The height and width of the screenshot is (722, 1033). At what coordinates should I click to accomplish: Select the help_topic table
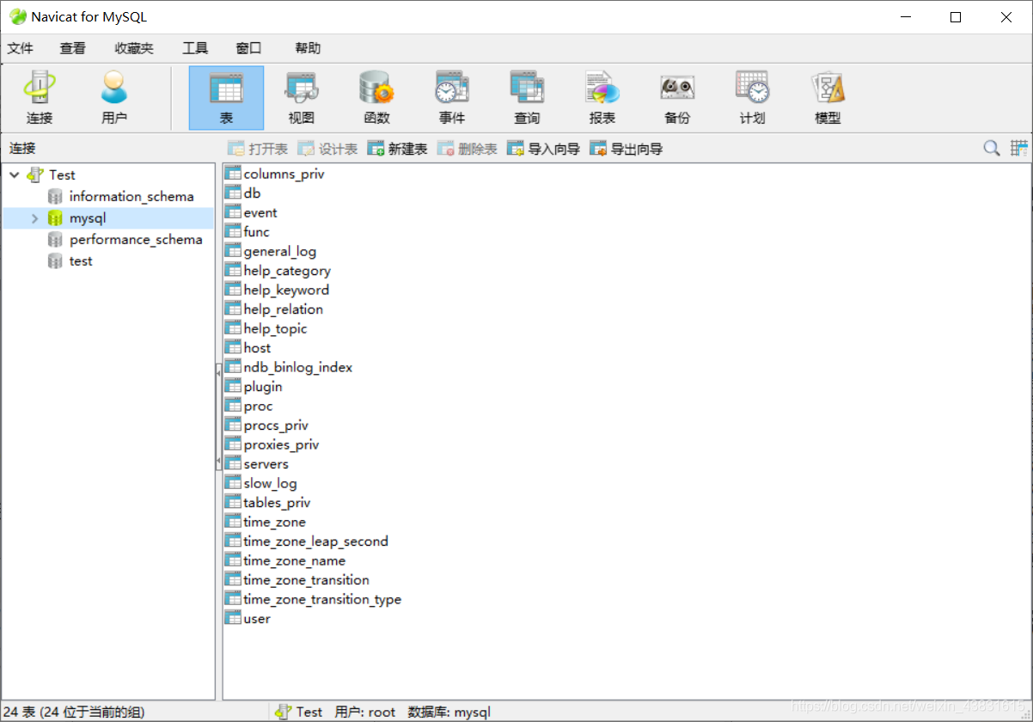coord(275,328)
